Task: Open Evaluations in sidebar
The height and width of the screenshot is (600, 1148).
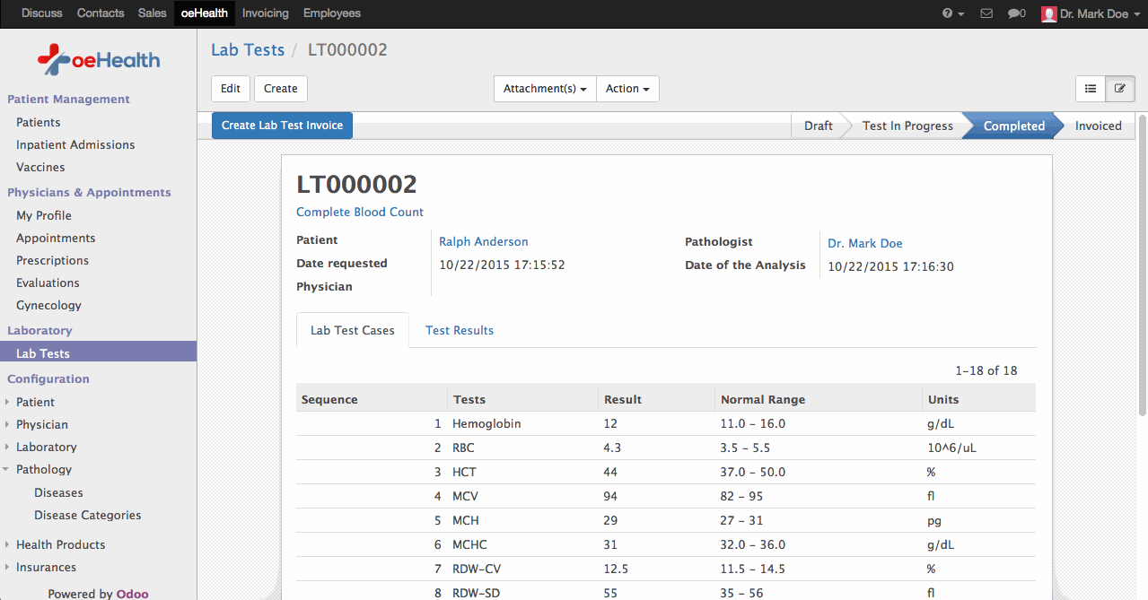Action: 48,283
